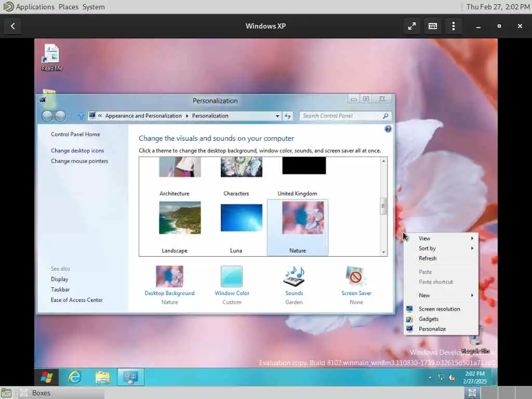
Task: Click the Boxes task in bottom panel
Action: click(61, 393)
